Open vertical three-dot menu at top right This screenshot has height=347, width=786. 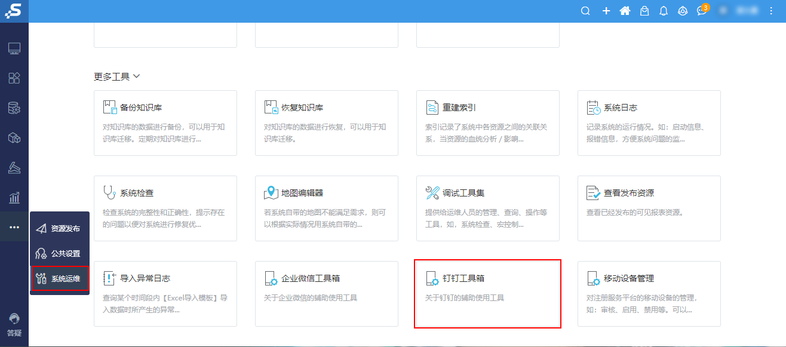coord(770,11)
